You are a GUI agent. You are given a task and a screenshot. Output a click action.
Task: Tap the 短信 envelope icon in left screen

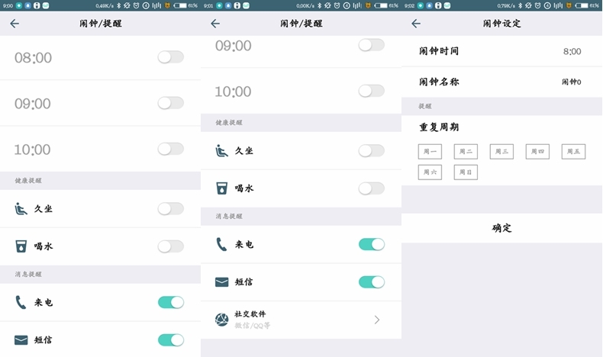[21, 339]
